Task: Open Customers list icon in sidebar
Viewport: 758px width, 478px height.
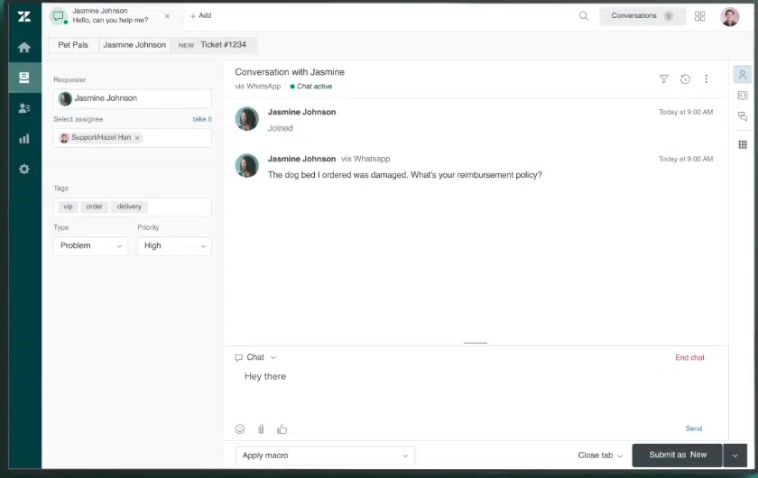Action: pos(23,108)
